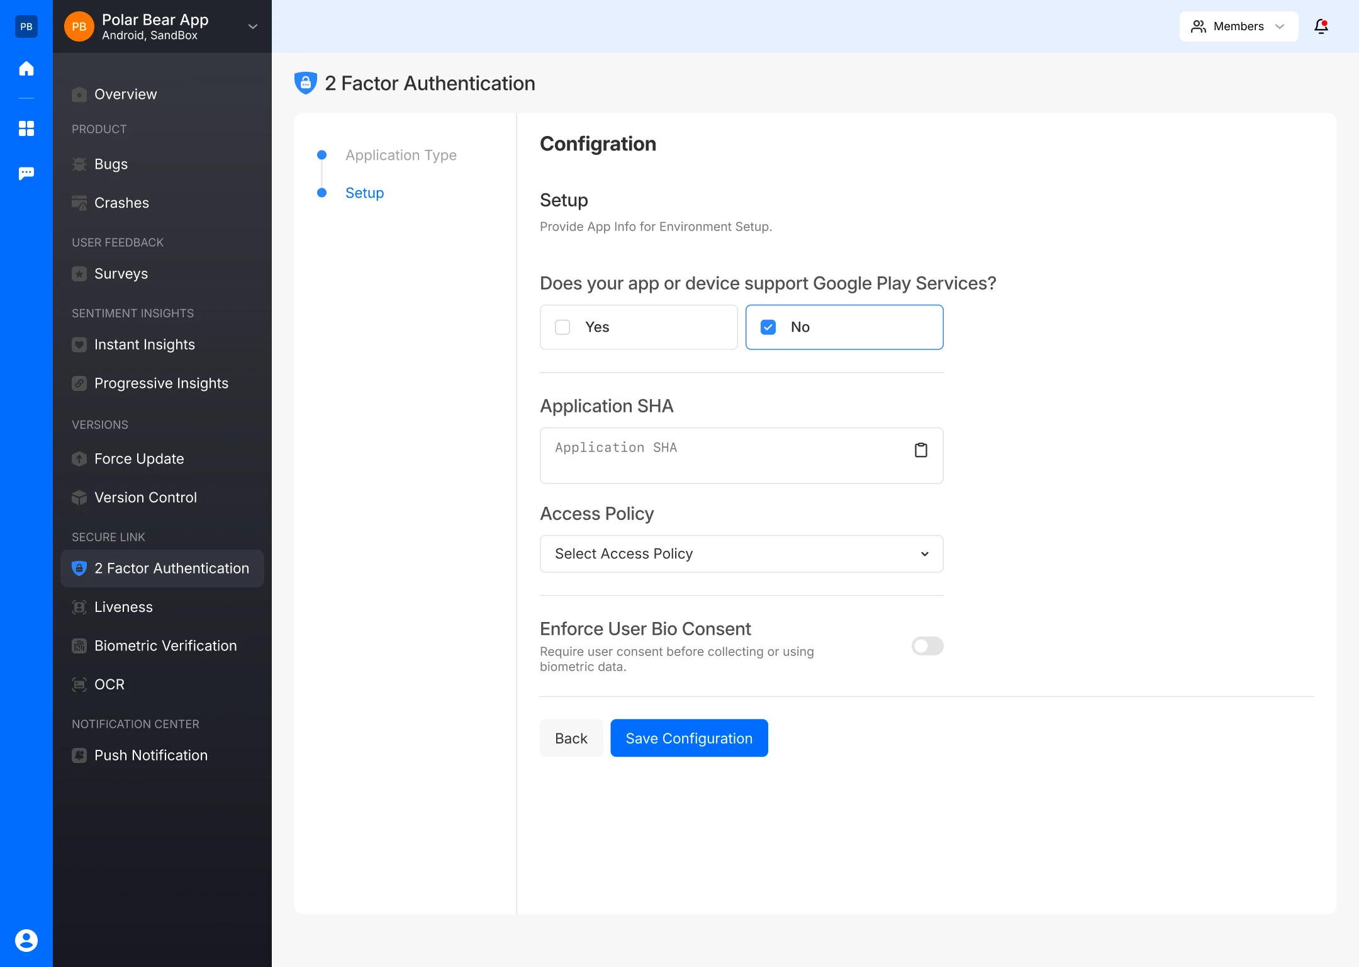
Task: Click the Back button
Action: (571, 738)
